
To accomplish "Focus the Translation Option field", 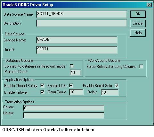I will click(64, 108).
